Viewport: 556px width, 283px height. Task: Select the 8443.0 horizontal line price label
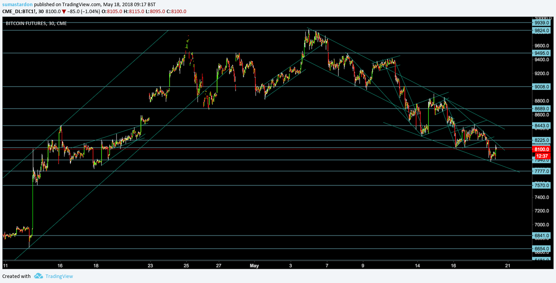(x=541, y=126)
